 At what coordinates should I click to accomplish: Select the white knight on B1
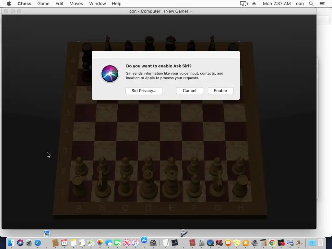pos(103,185)
